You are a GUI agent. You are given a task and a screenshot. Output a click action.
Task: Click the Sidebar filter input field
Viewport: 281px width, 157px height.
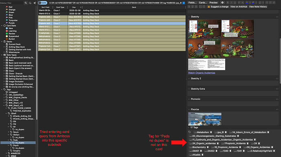pos(12,3)
